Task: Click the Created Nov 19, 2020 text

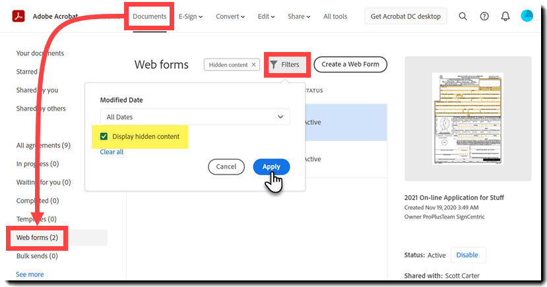Action: click(441, 208)
